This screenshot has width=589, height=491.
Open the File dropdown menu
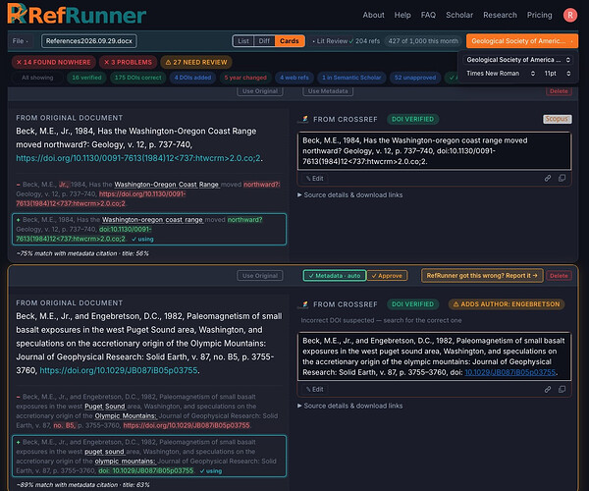pyautogui.click(x=20, y=41)
